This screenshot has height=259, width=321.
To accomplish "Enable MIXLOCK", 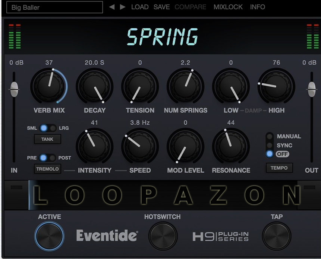I will (228, 7).
